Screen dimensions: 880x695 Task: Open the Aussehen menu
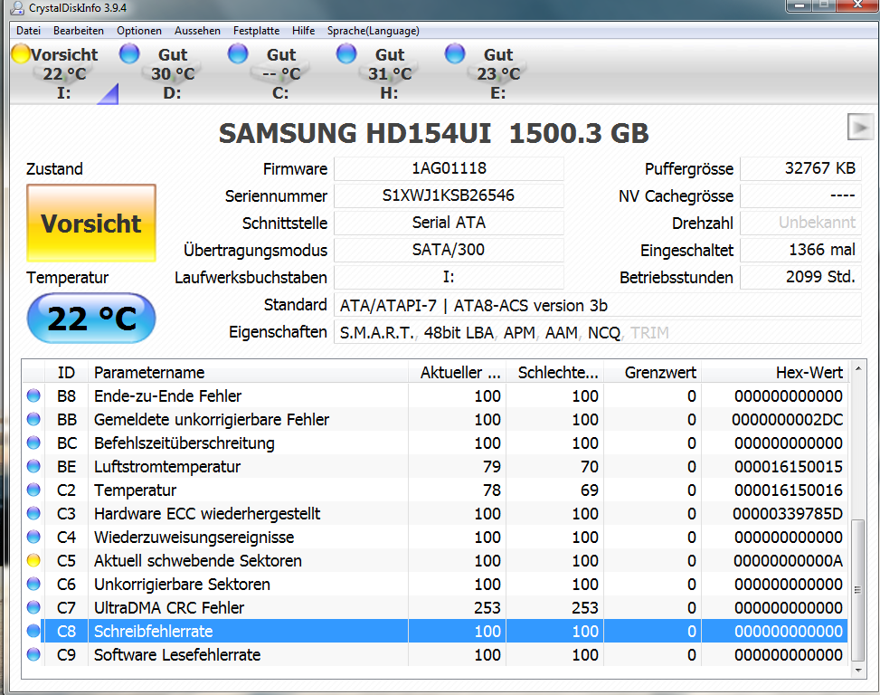(197, 31)
